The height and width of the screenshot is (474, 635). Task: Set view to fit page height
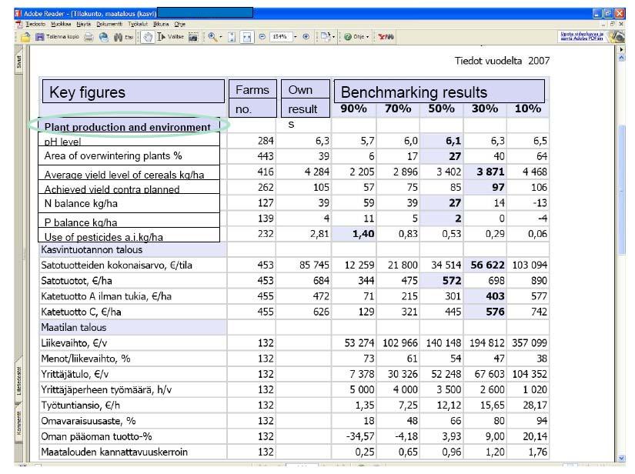[232, 37]
